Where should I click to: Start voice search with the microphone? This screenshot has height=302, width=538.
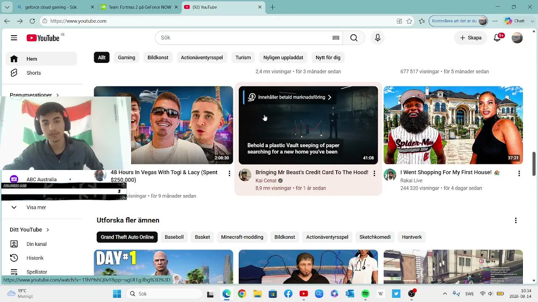tap(377, 38)
